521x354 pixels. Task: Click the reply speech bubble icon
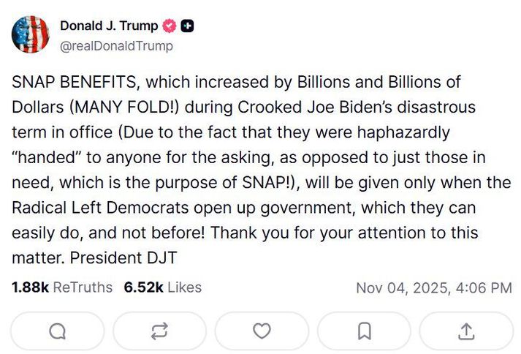pos(57,331)
